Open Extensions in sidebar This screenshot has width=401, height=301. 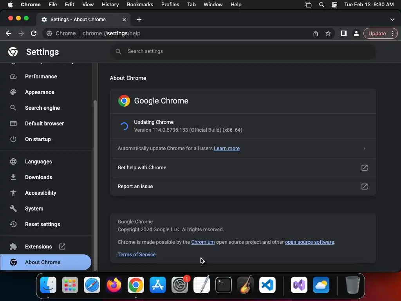point(46,247)
